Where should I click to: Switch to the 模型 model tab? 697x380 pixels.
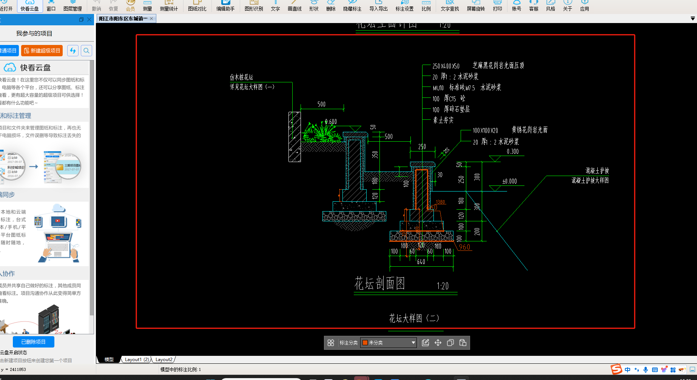click(x=109, y=360)
